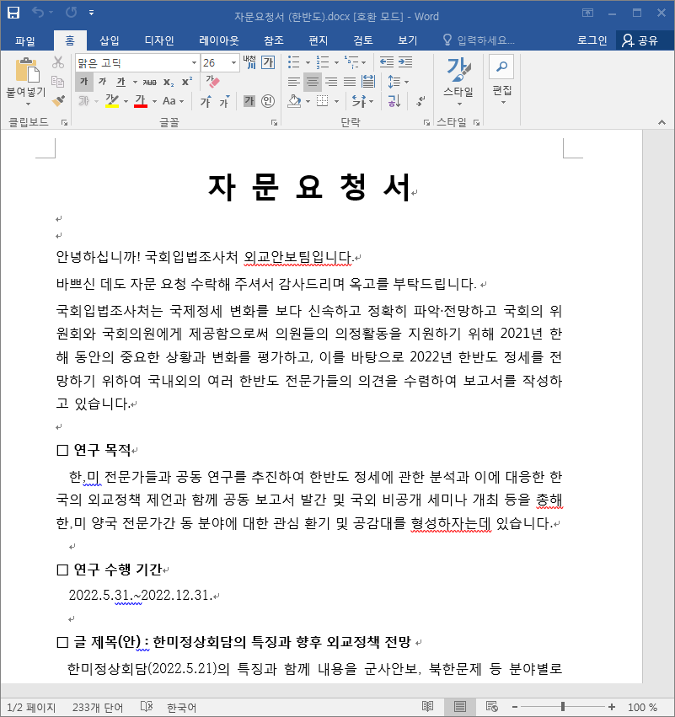Switch to the 레이아웃 tab
675x717 pixels.
[x=219, y=40]
